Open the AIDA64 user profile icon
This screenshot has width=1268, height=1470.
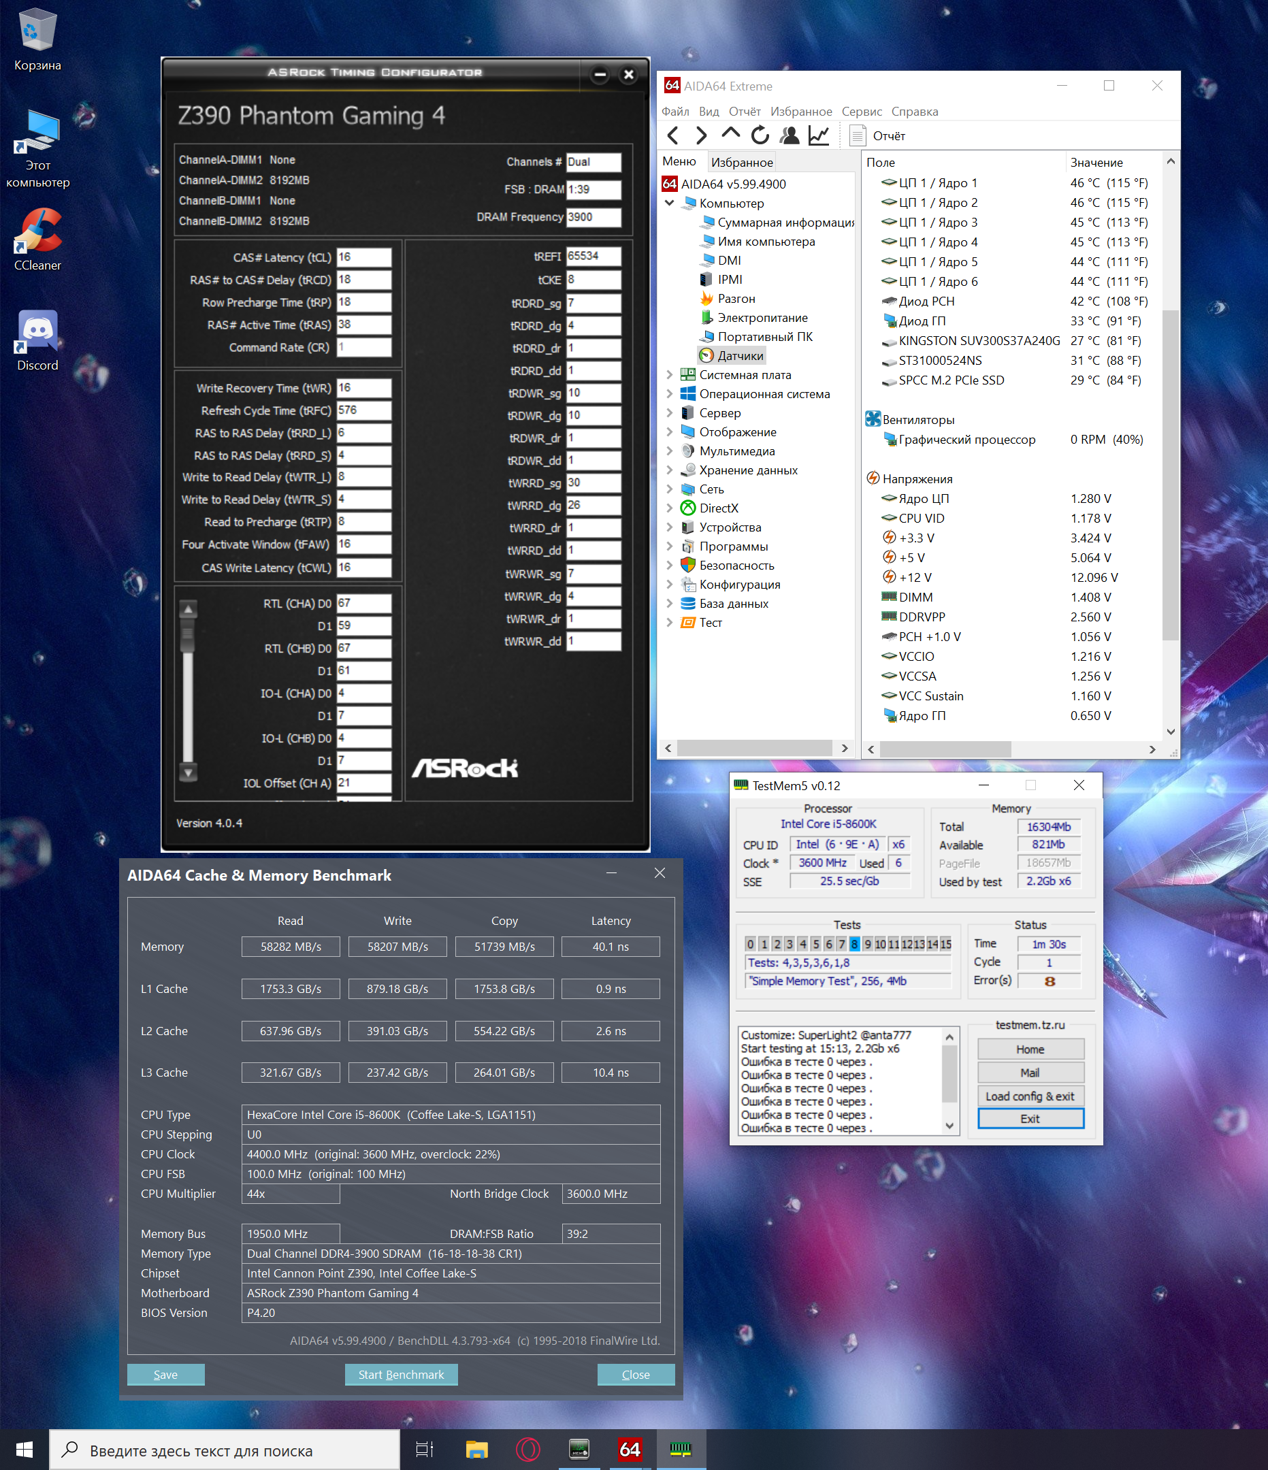pyautogui.click(x=789, y=135)
